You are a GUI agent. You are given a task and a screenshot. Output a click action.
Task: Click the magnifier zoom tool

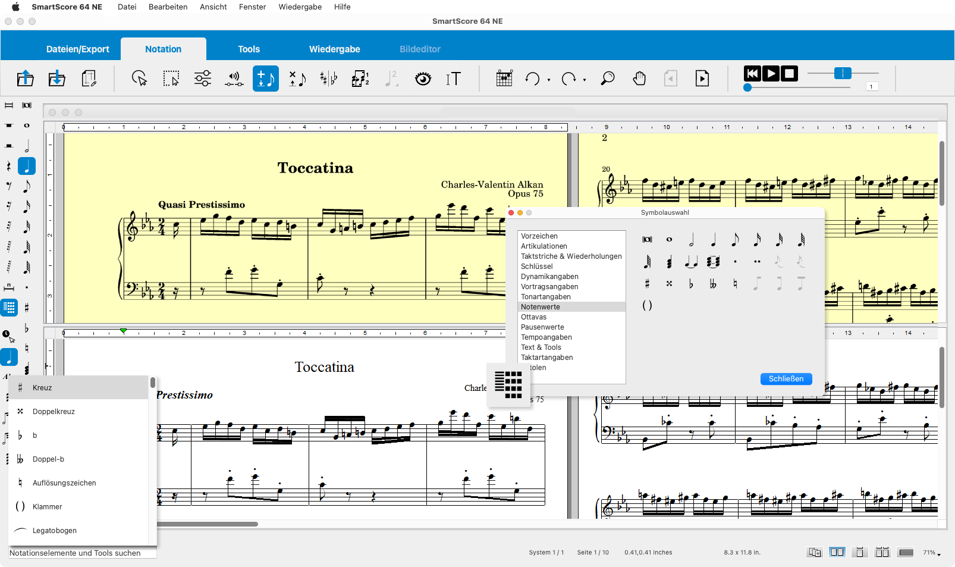pos(607,79)
